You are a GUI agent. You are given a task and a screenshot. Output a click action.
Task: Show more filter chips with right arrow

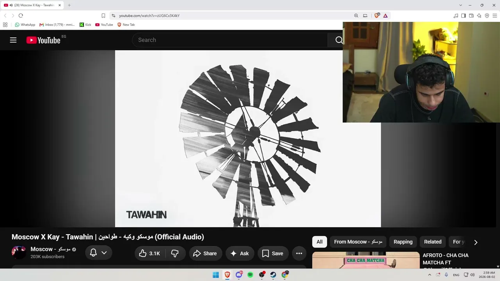coord(476,242)
